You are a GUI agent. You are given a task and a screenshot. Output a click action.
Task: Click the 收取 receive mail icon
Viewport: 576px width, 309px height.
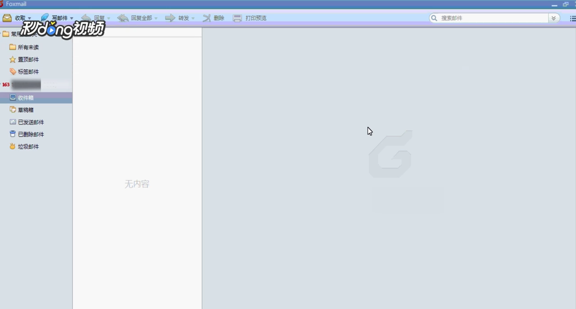7,18
